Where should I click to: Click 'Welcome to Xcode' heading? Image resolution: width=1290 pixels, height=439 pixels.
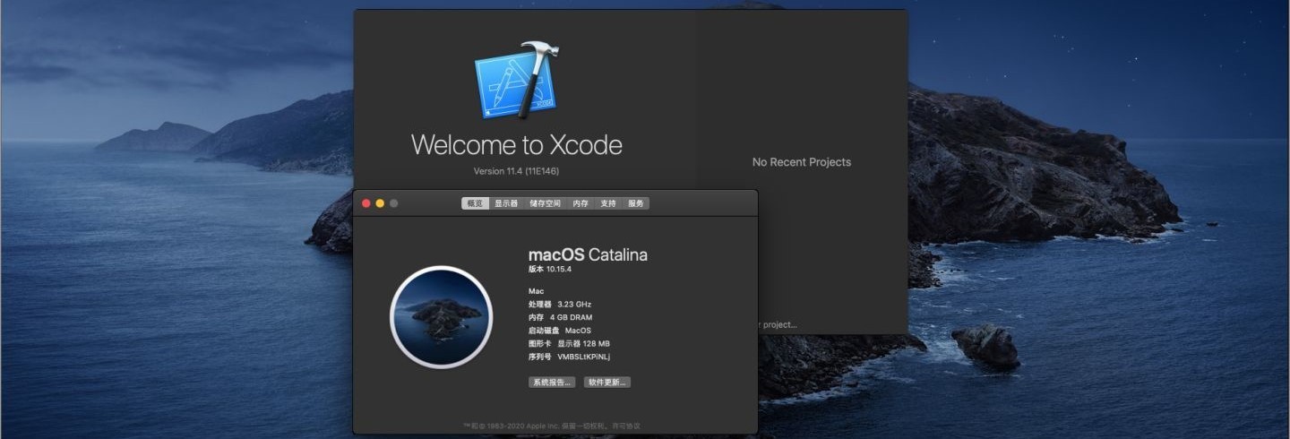[517, 145]
